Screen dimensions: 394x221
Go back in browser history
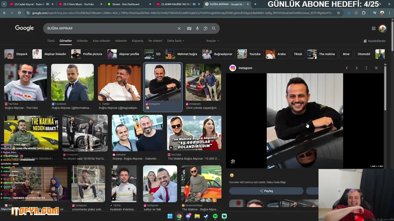click(x=4, y=13)
